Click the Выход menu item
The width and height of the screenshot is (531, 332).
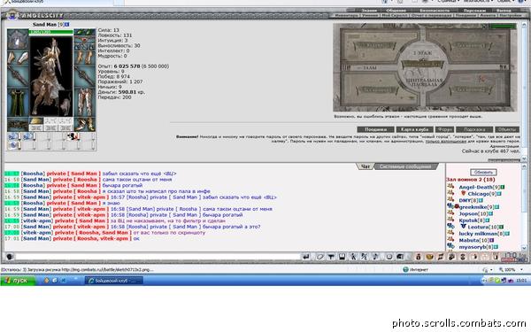pos(504,11)
